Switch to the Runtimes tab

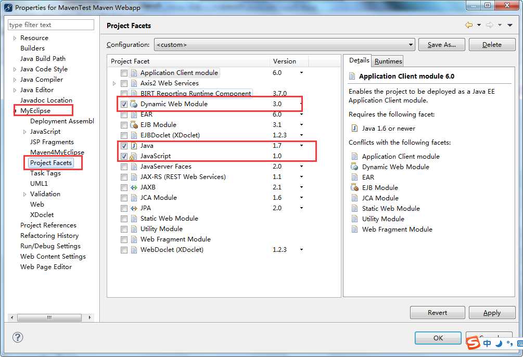pos(388,61)
